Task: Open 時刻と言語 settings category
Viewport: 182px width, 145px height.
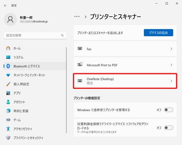Action: pyautogui.click(x=35, y=111)
